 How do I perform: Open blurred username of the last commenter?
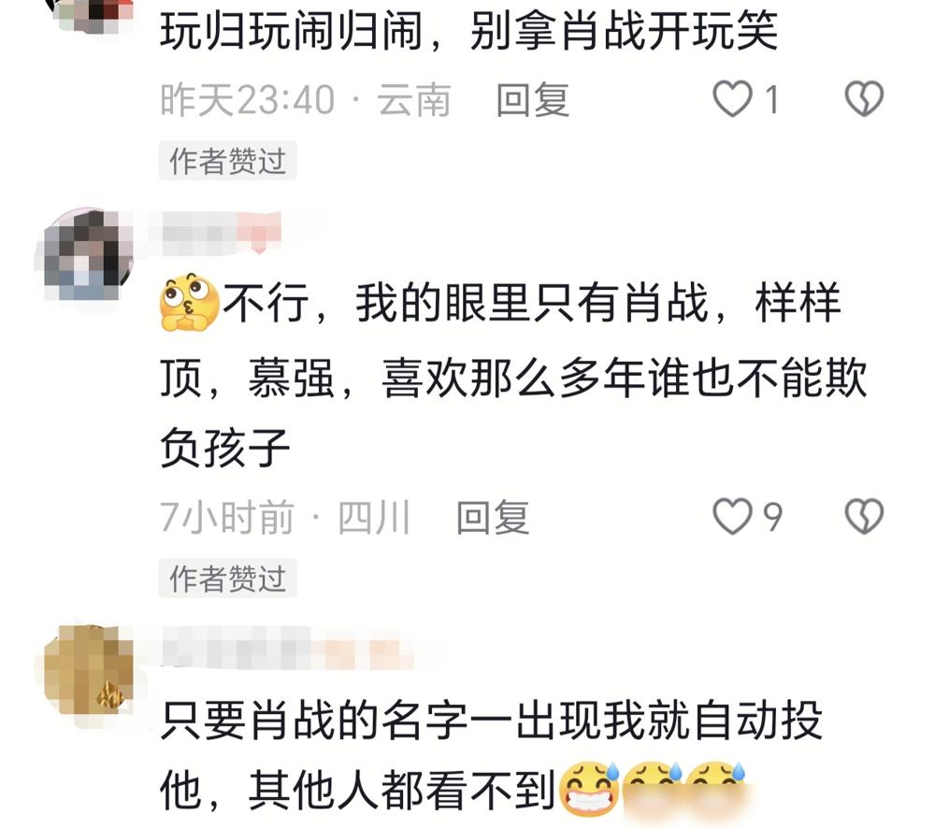[x=287, y=646]
